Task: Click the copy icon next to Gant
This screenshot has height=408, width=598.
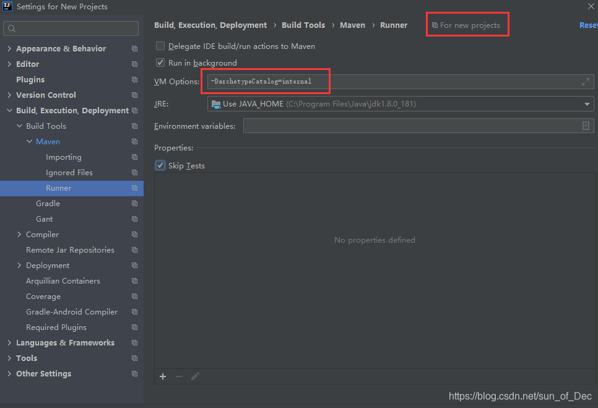Action: coord(134,219)
